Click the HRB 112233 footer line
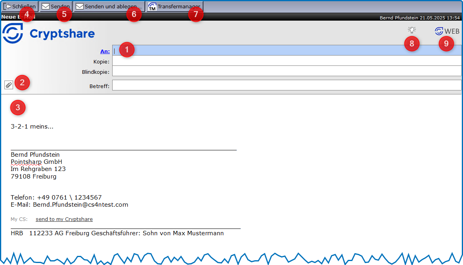463x265 pixels. click(117, 233)
